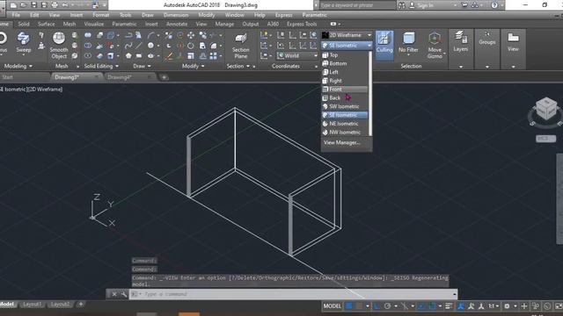Click the command line wrench icon

[124, 294]
